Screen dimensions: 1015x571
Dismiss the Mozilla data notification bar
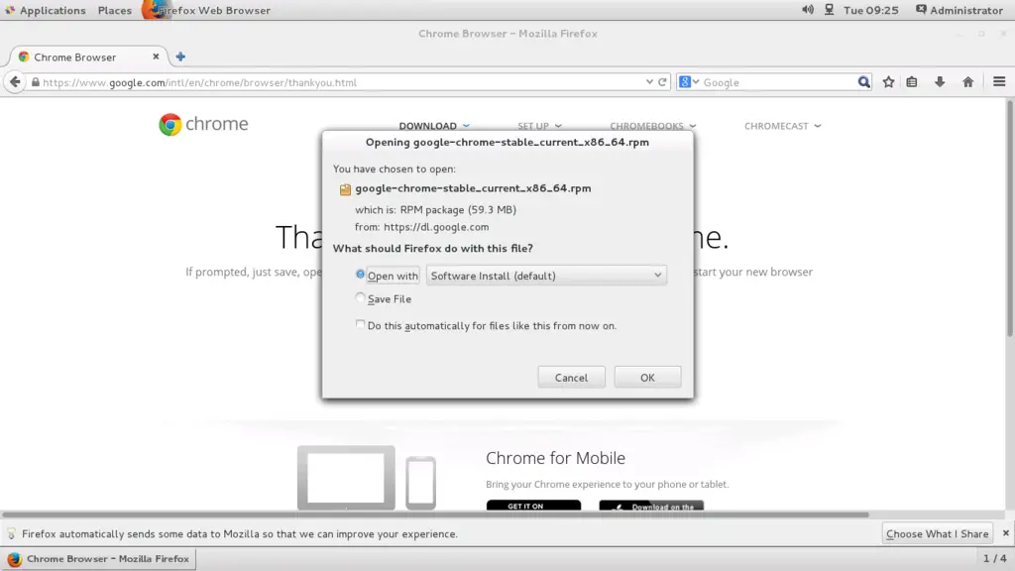click(x=1005, y=533)
